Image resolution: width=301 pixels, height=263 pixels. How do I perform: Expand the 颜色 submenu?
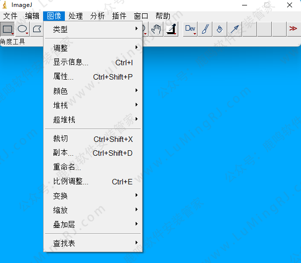pyautogui.click(x=93, y=91)
